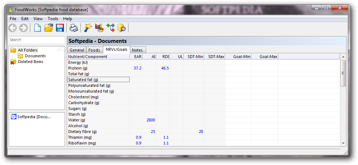Open the Edit menu

tap(25, 19)
